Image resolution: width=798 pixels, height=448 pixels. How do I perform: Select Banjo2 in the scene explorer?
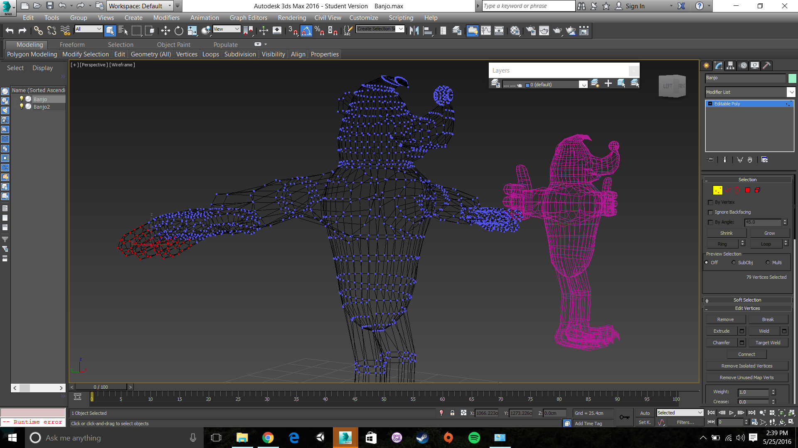click(42, 107)
